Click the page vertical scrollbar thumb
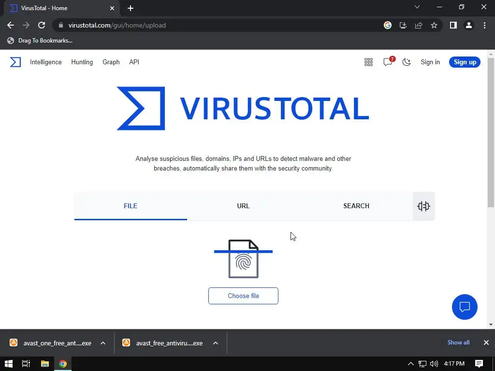This screenshot has width=495, height=371. tap(491, 132)
